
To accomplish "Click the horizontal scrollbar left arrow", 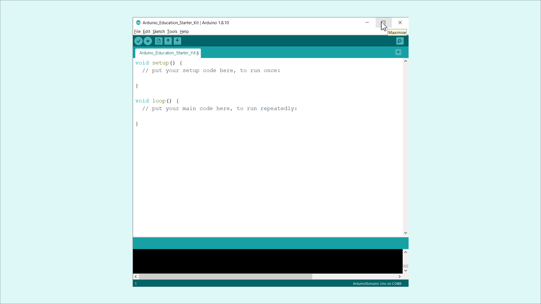I will (x=136, y=276).
